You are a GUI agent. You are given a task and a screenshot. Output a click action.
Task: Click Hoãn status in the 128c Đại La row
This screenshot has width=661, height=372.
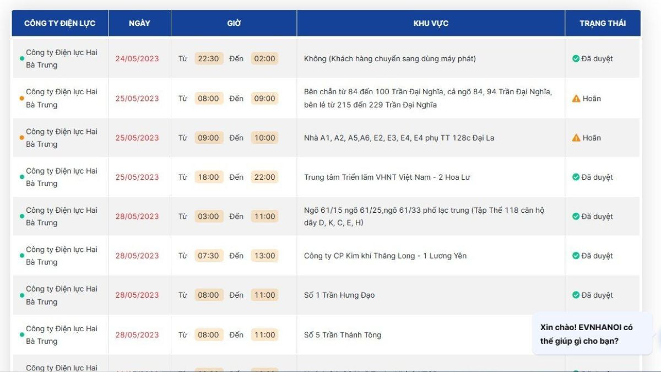592,138
